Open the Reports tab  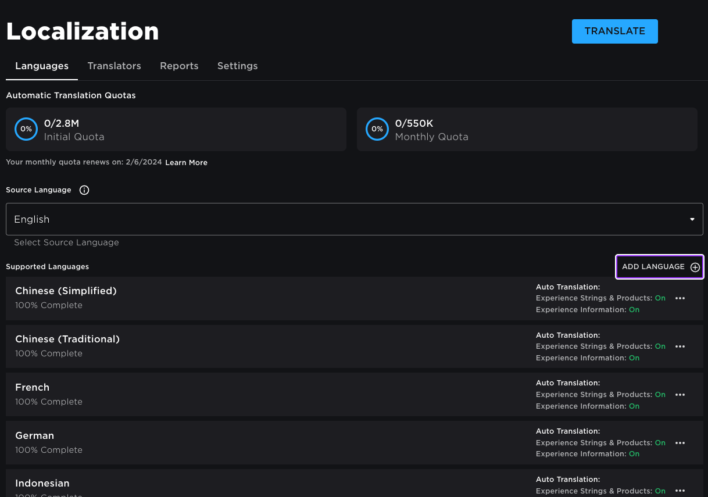179,66
